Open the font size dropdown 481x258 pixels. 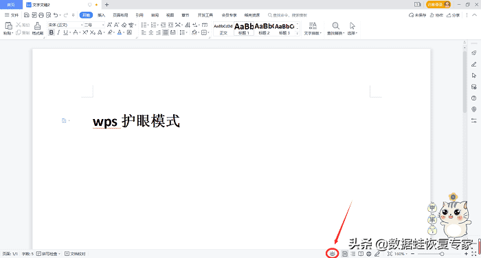[x=103, y=25]
